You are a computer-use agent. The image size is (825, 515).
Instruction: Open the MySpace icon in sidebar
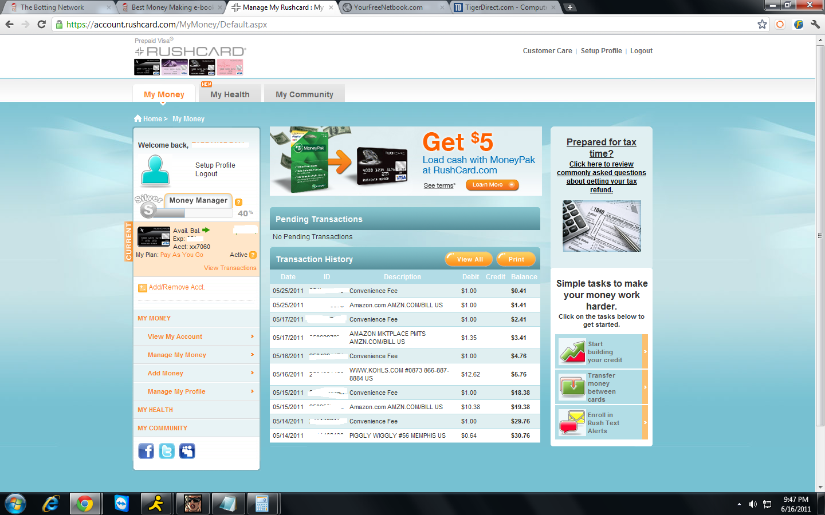[187, 451]
